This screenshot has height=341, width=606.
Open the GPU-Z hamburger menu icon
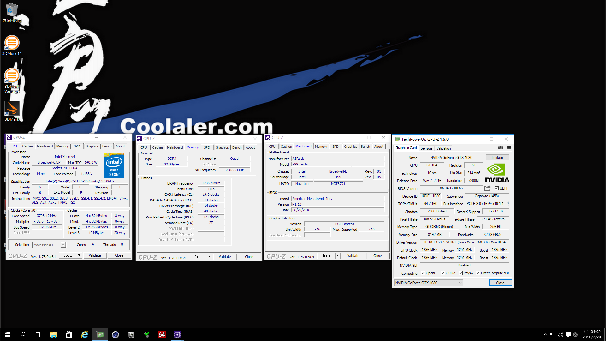(x=509, y=148)
